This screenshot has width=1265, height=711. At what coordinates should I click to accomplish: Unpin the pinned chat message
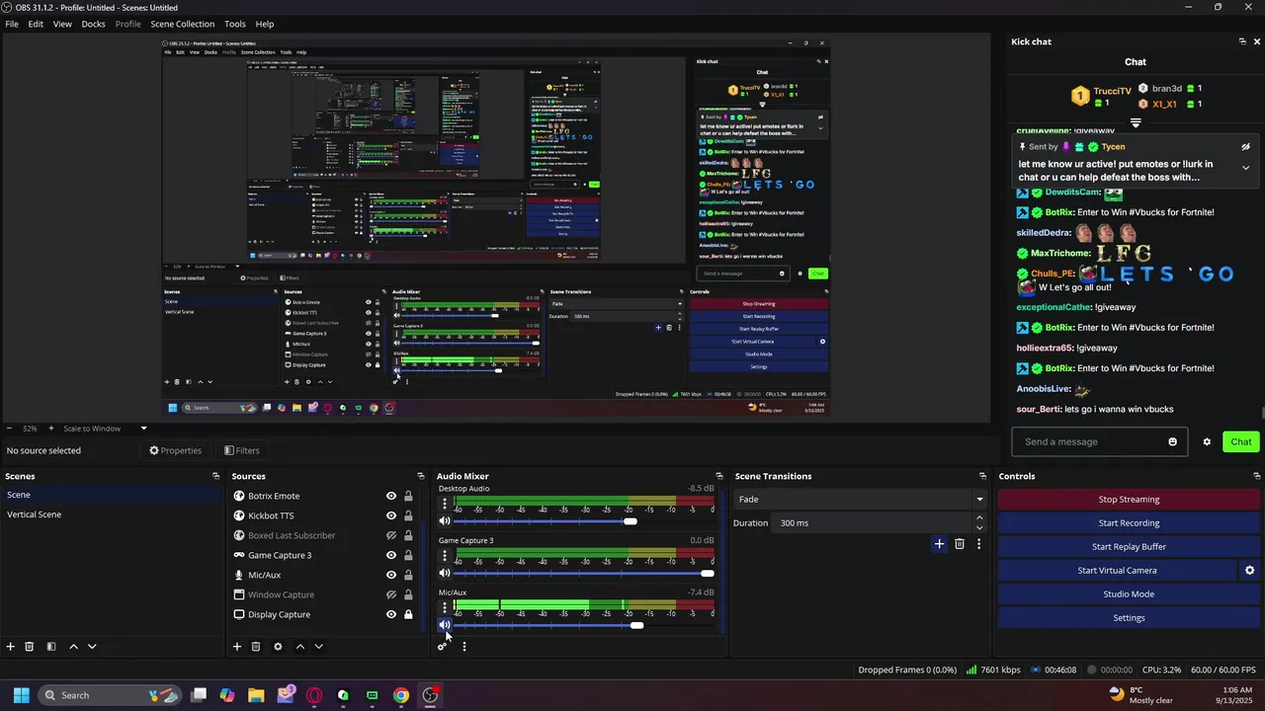(1245, 147)
